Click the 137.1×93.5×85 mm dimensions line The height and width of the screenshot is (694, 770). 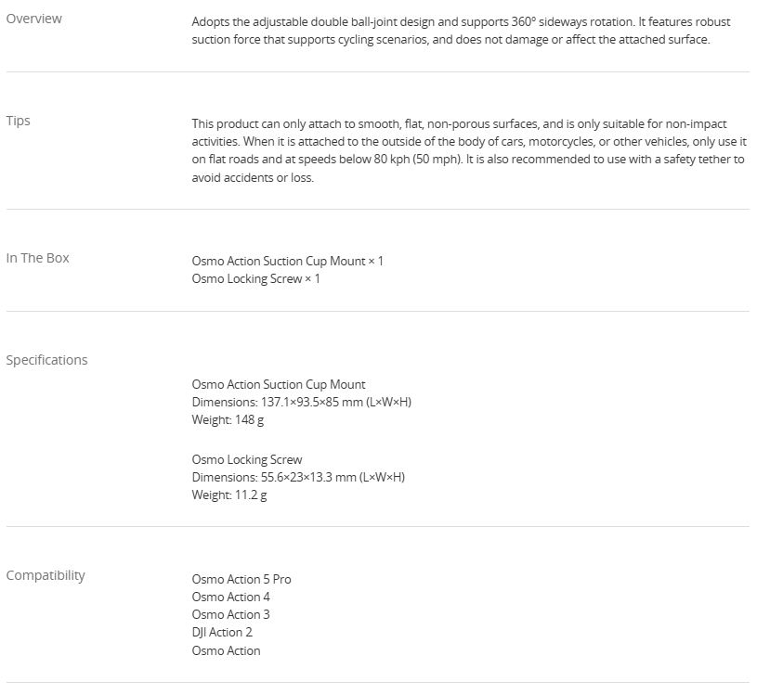point(290,402)
